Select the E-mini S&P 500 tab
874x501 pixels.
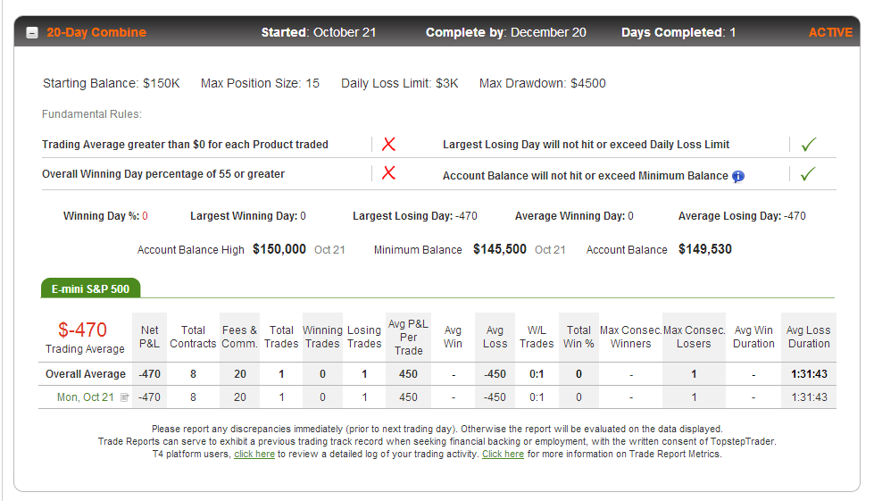(90, 288)
